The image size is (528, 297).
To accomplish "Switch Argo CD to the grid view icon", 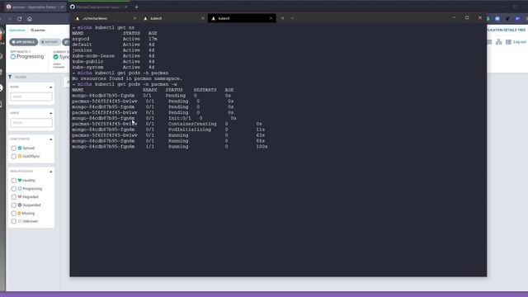I will (x=489, y=42).
